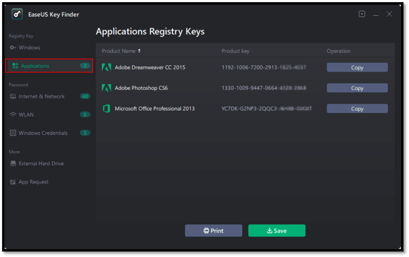Viewport: 409px width, 257px height.
Task: Open the title bar dropdown menu
Action: point(361,13)
